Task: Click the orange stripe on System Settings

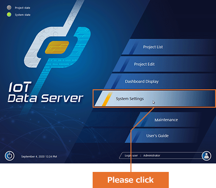Action: [x=107, y=99]
